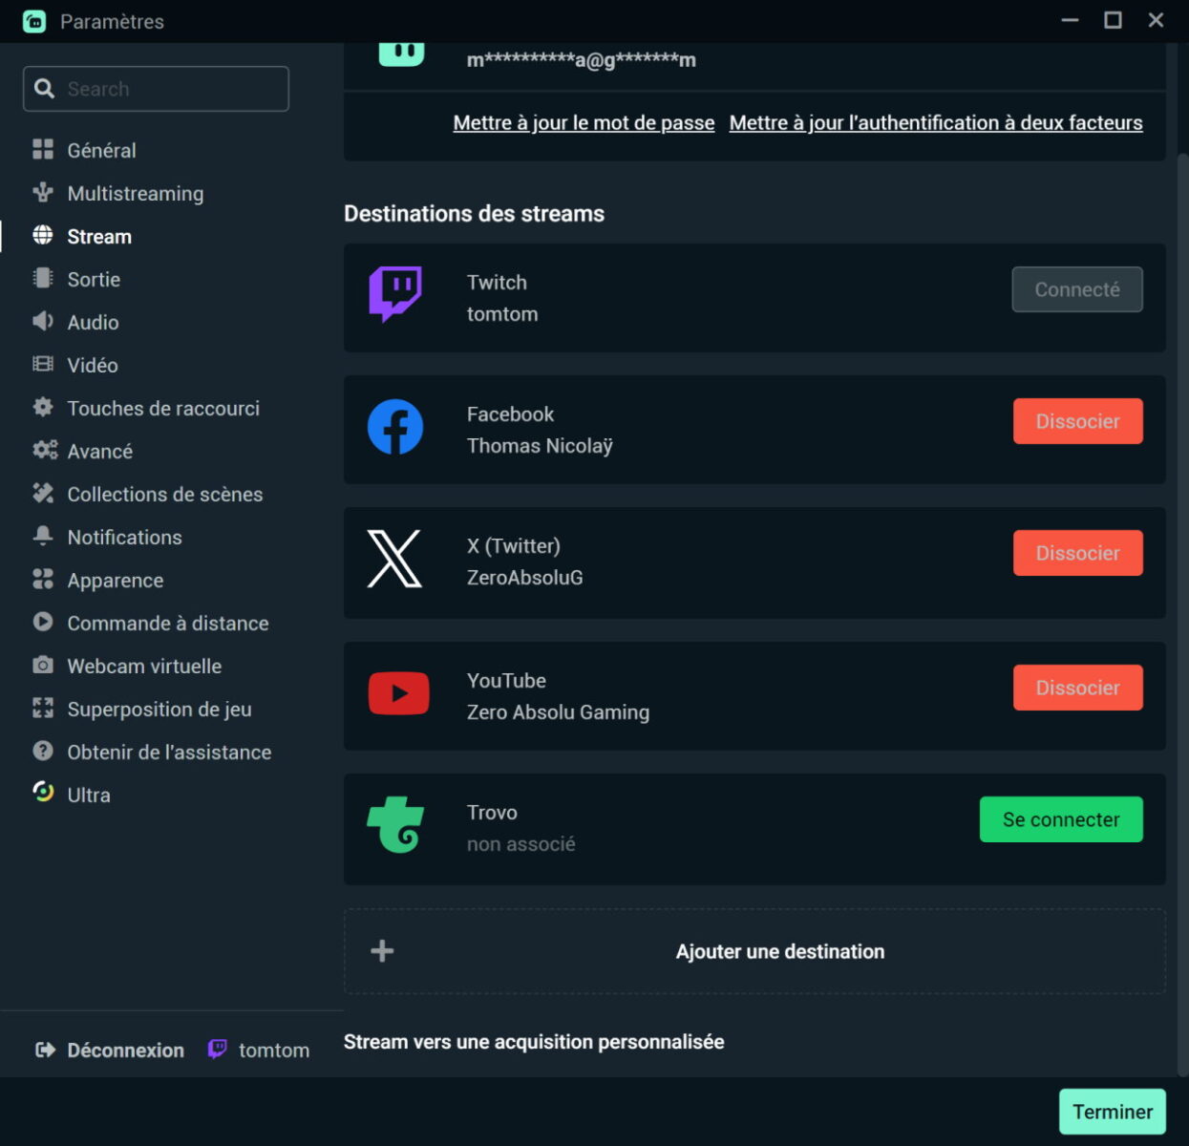Viewport: 1189px width, 1146px height.
Task: Click the Vidéo film icon
Action: [x=43, y=364]
